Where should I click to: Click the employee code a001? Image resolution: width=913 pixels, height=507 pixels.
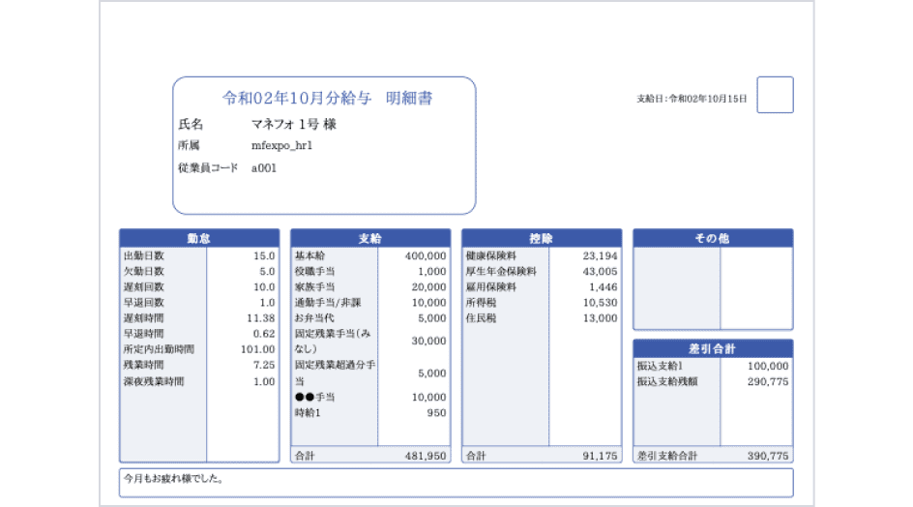point(263,167)
